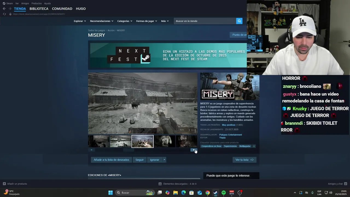Open Spotify from the taskbar
Screen dimensions: 350x197
click(224, 193)
